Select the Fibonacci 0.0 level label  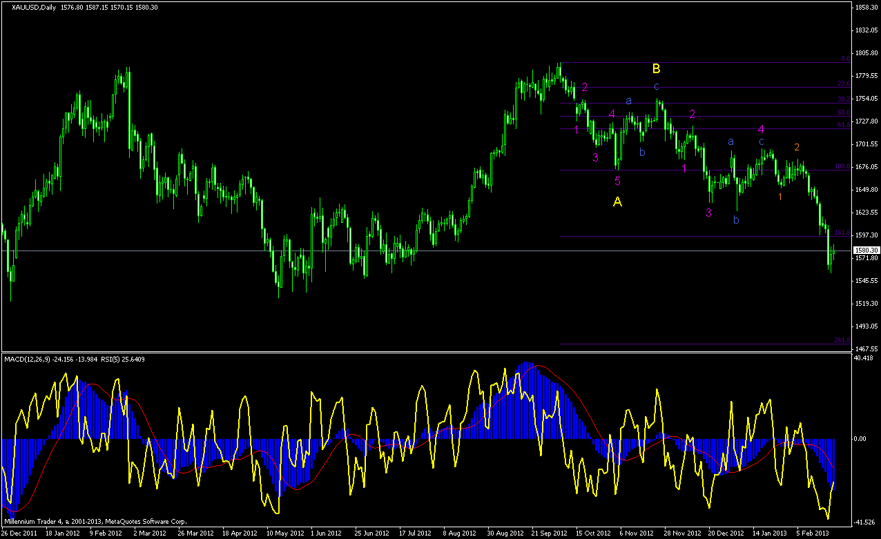[845, 59]
